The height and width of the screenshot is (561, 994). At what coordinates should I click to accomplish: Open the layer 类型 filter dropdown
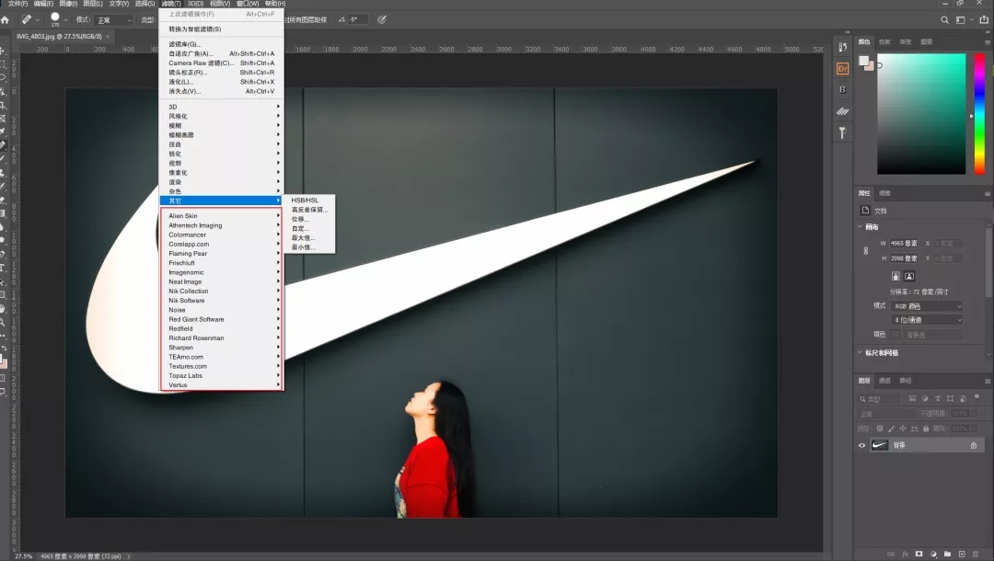pyautogui.click(x=880, y=399)
